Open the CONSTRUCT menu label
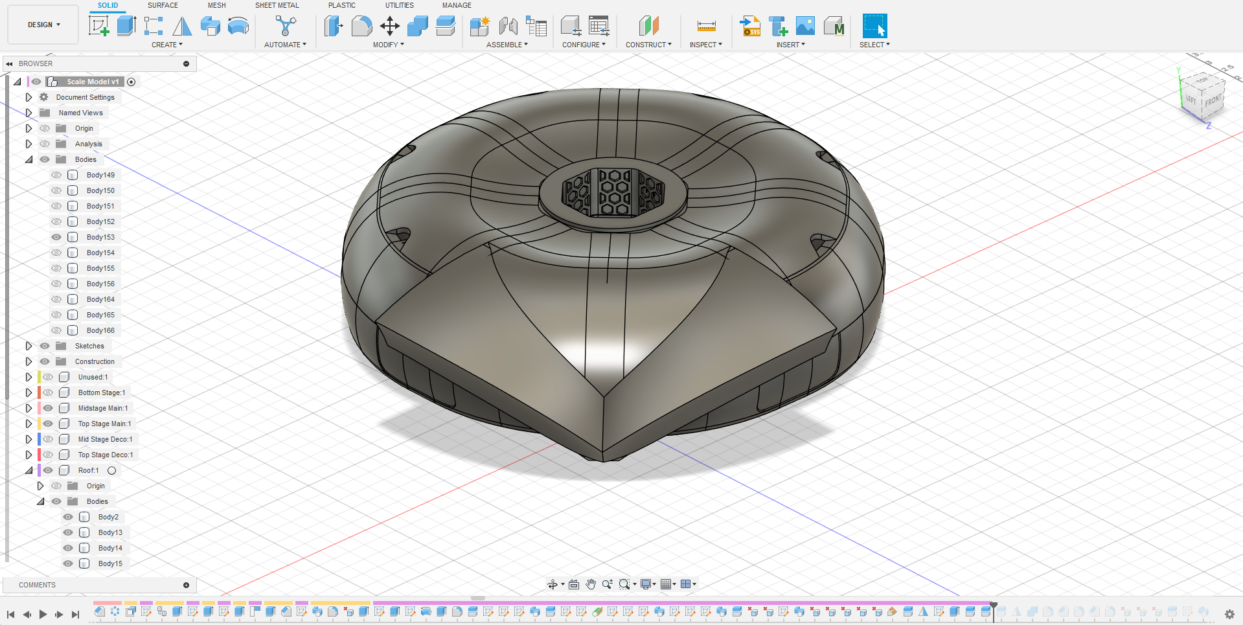Viewport: 1243px width, 625px height. click(x=648, y=45)
